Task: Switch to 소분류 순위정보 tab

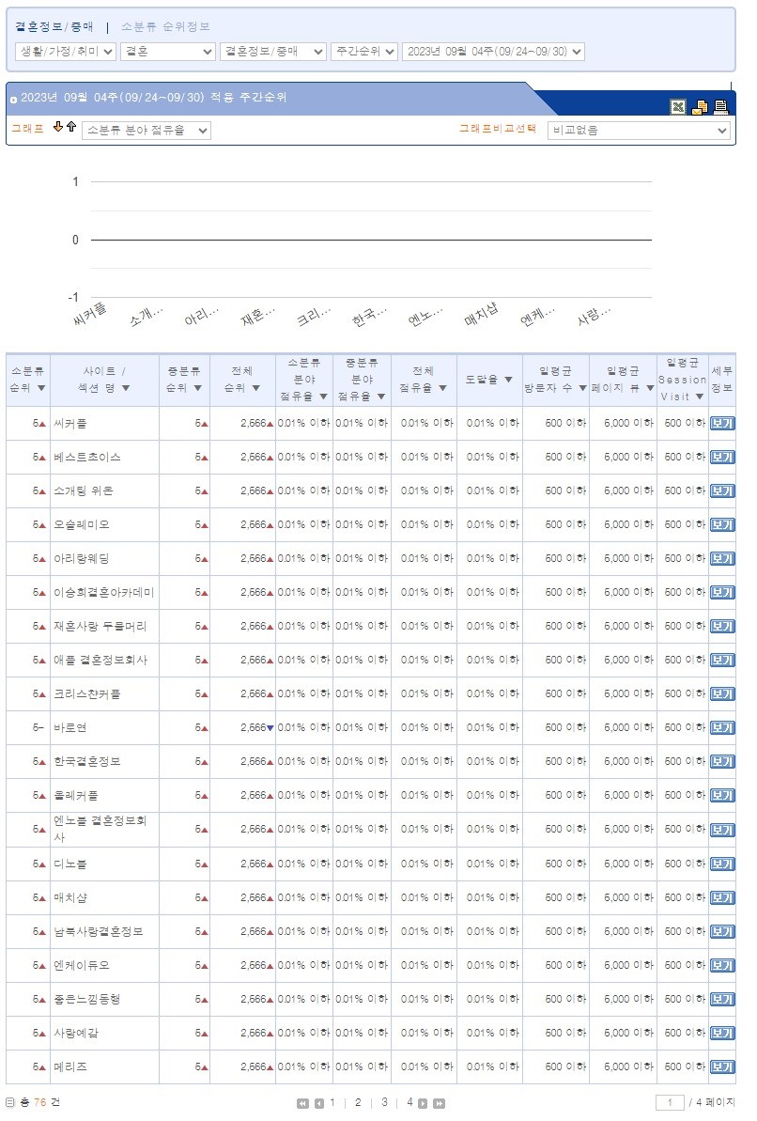Action: coord(165,26)
